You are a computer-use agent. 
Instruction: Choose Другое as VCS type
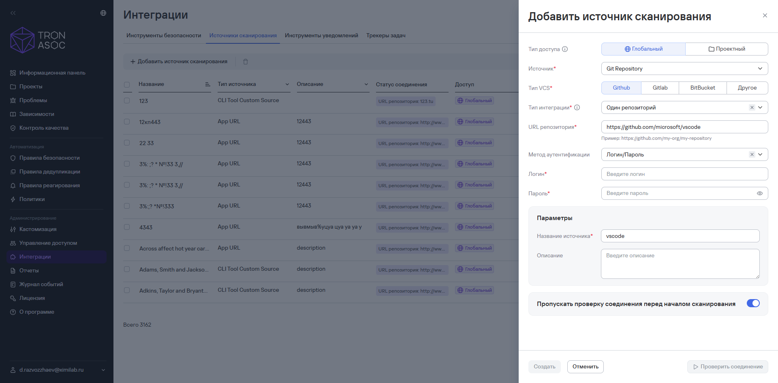[x=747, y=88]
